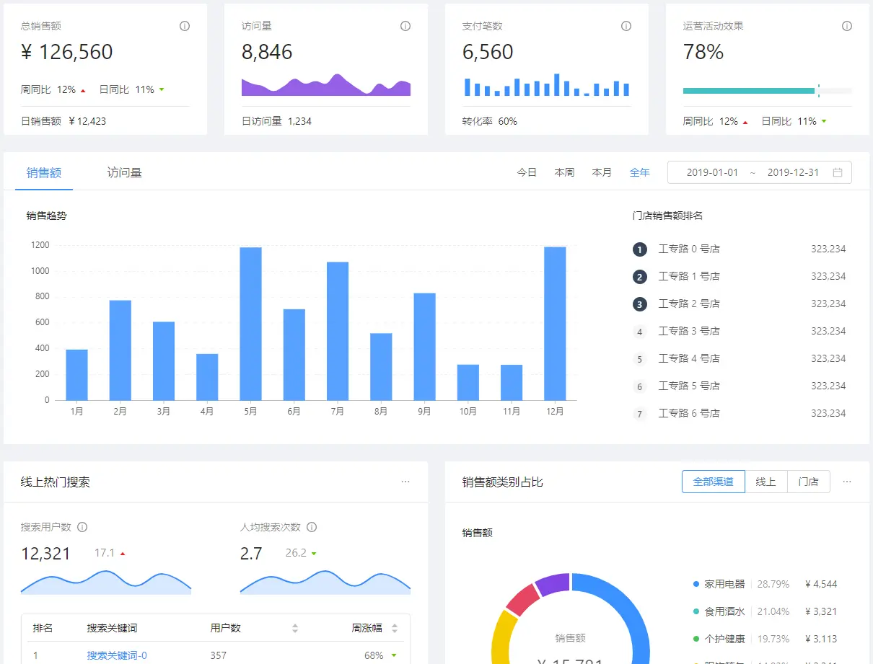Viewport: 873px width, 664px height.
Task: Click end date field 2019-12-31
Action: (x=793, y=172)
